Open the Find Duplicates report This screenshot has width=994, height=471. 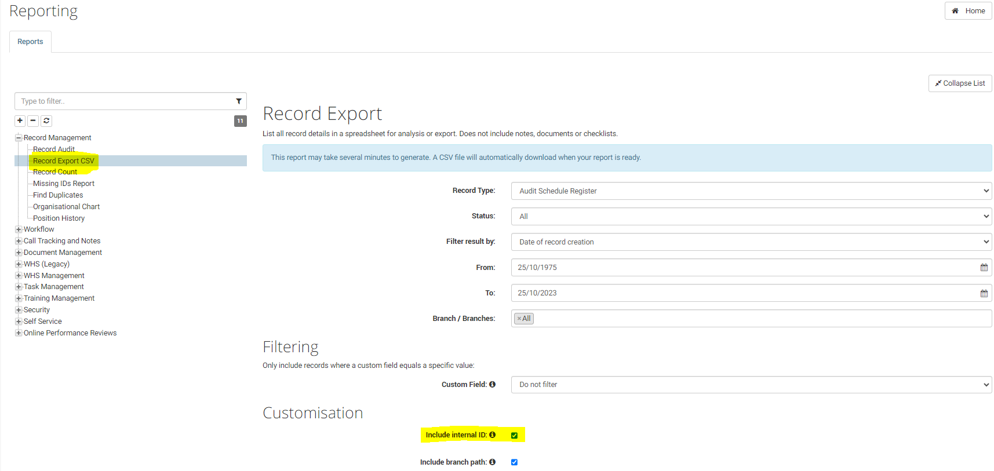click(x=58, y=195)
